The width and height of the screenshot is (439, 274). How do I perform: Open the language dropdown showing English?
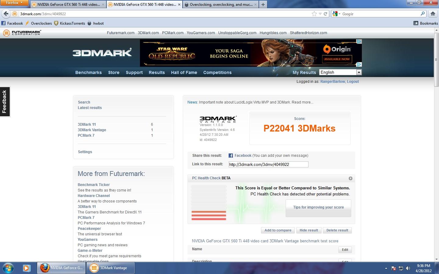[340, 72]
